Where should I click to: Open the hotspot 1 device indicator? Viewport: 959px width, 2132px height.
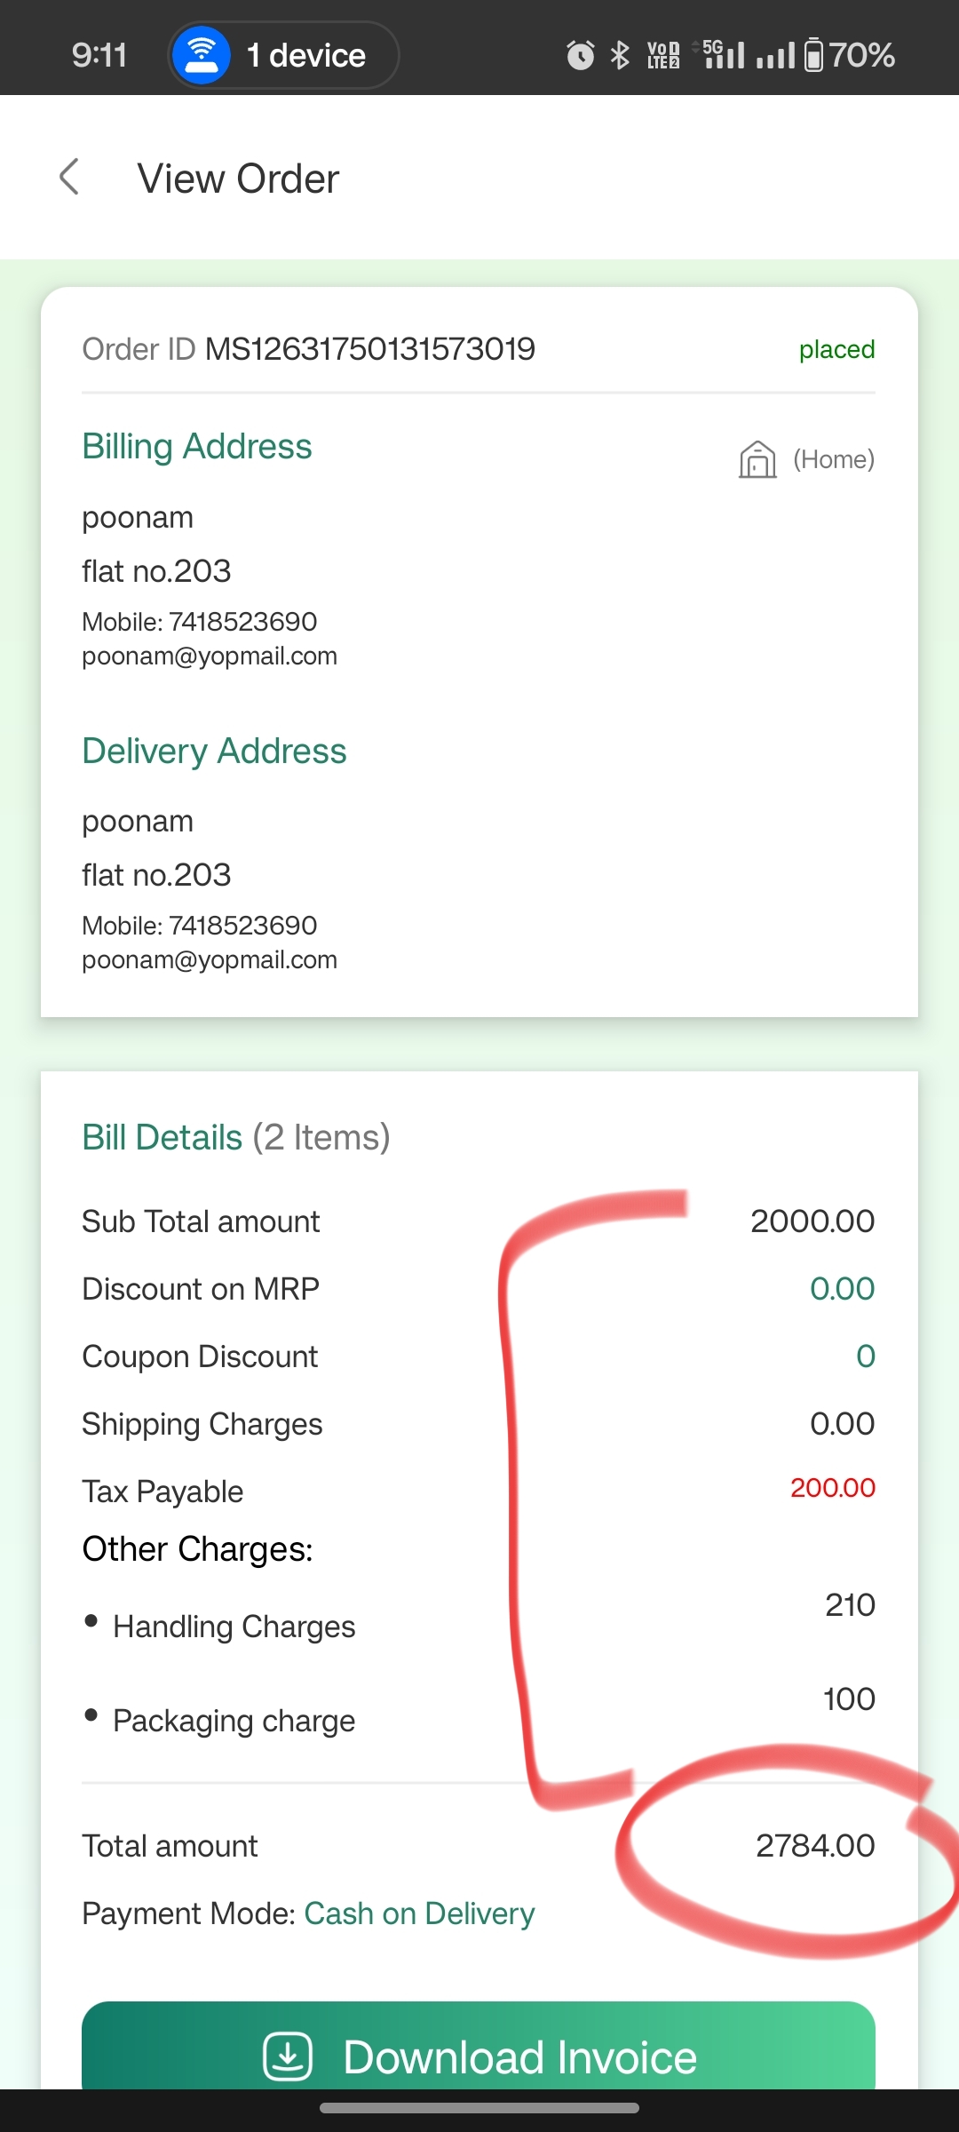click(283, 55)
